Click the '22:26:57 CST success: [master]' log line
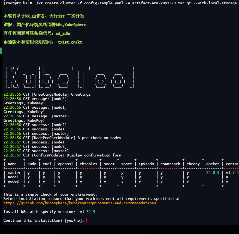 (x=36, y=151)
